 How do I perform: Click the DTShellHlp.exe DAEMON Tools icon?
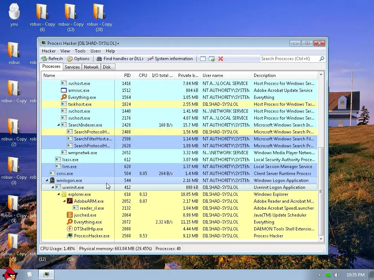coord(70,229)
